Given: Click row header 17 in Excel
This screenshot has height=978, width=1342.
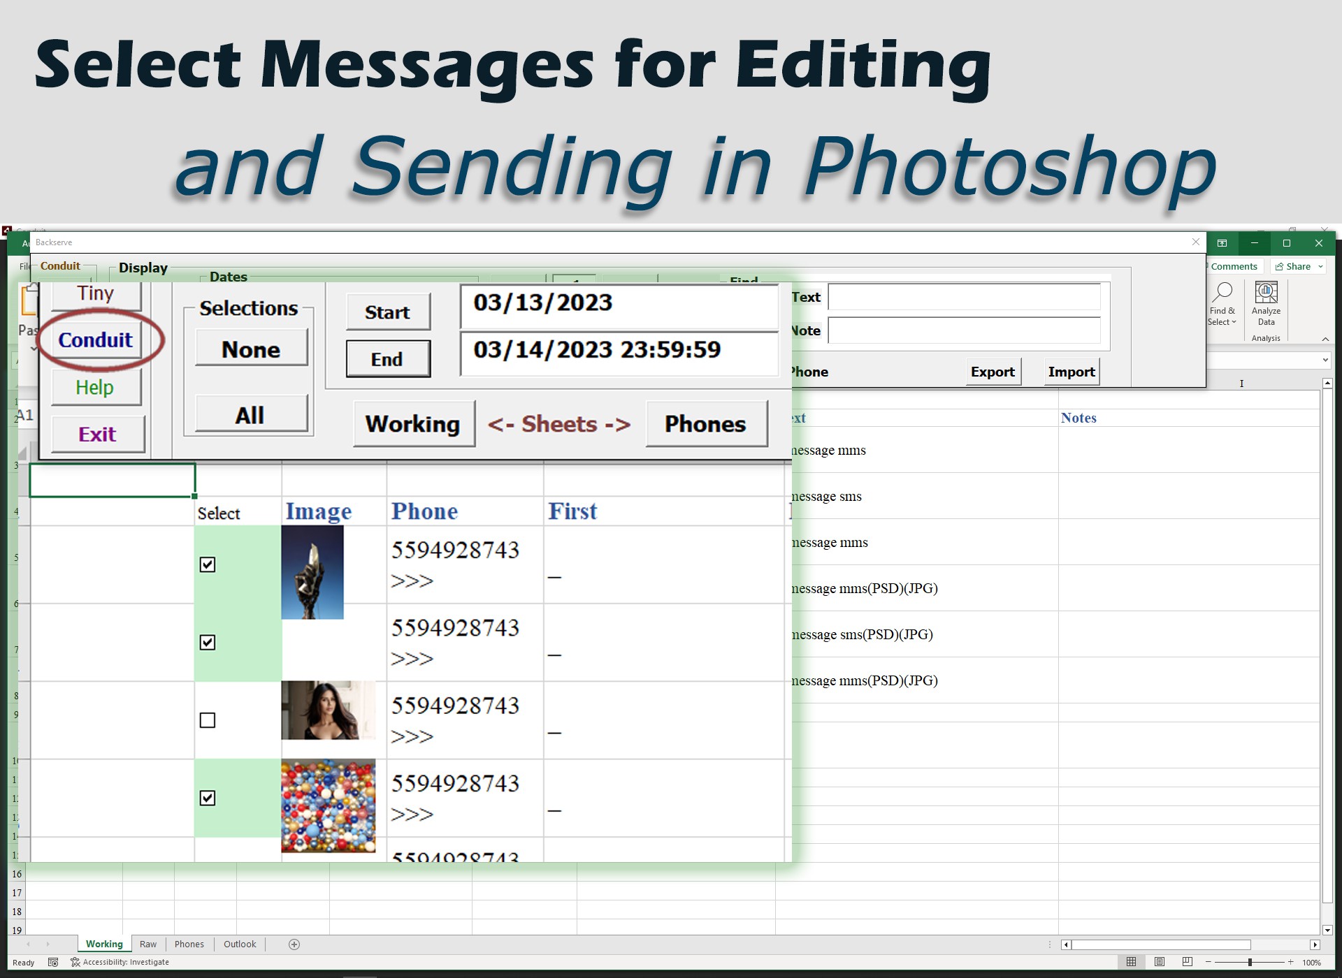Looking at the screenshot, I should pyautogui.click(x=17, y=893).
